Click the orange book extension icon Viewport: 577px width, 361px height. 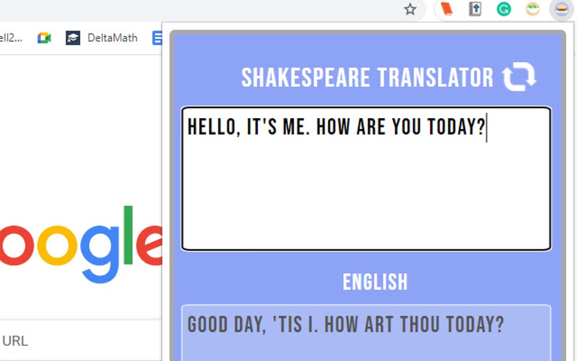point(447,9)
